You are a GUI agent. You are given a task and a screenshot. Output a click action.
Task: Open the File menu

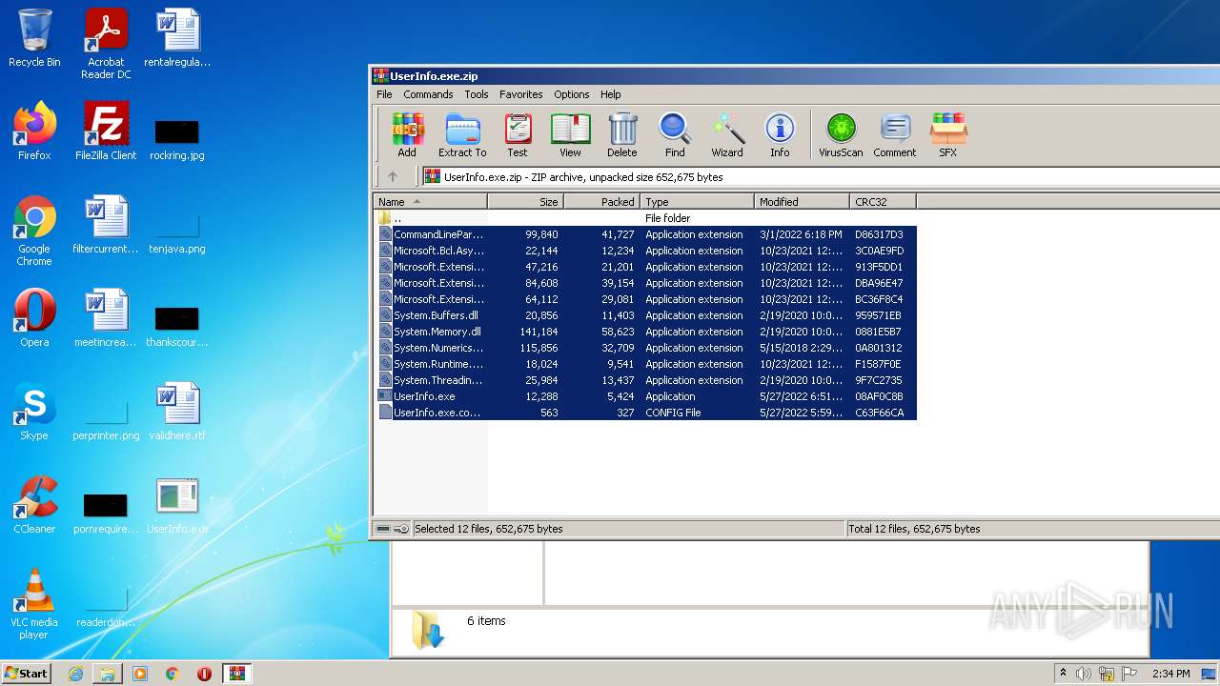(x=384, y=94)
